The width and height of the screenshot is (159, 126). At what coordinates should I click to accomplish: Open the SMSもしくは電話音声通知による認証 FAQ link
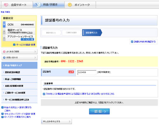(80, 94)
